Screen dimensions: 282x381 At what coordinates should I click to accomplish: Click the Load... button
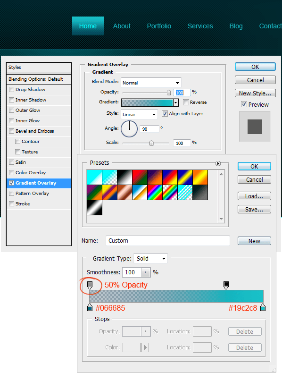[254, 196]
